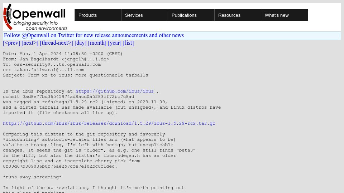Screen dimensions: 344x193
Task: Open the [list] index link
Action: pos(128,43)
